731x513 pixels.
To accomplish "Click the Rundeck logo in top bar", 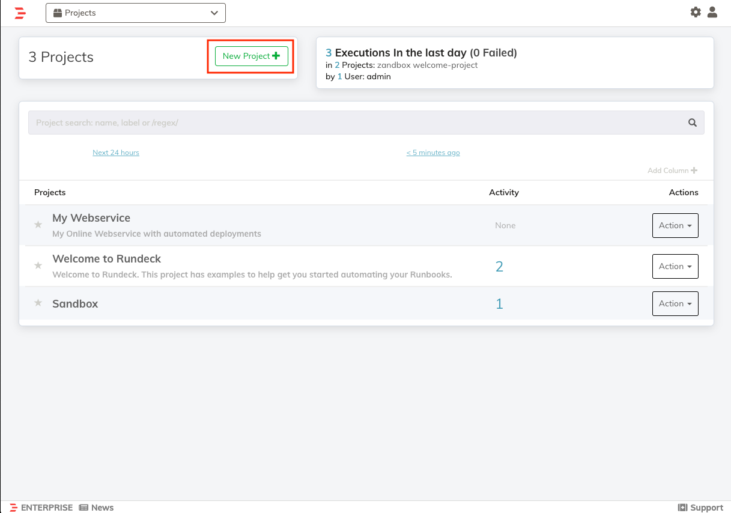I will point(20,13).
